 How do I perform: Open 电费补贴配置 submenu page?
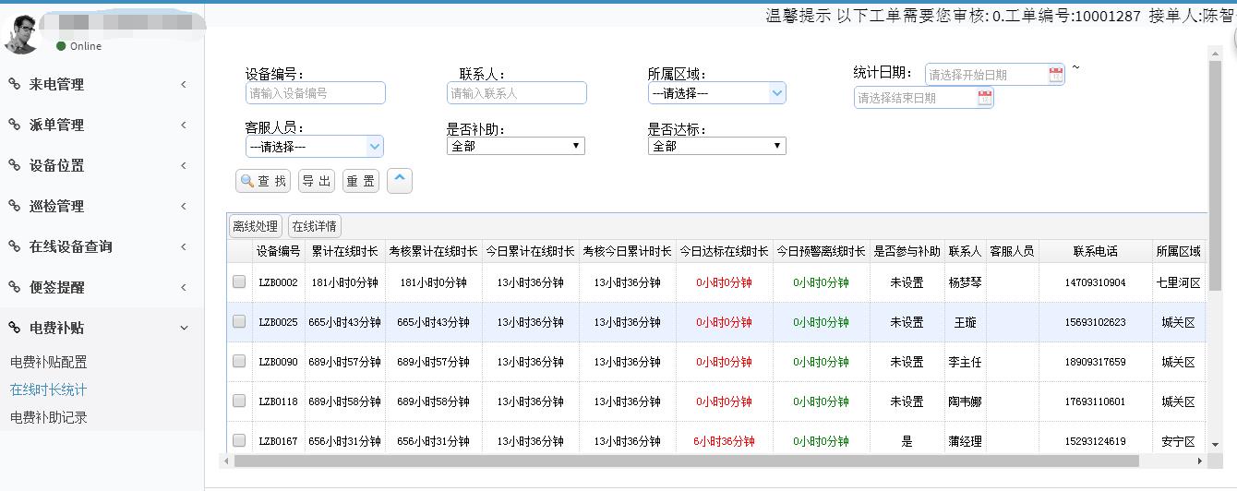pyautogui.click(x=49, y=362)
